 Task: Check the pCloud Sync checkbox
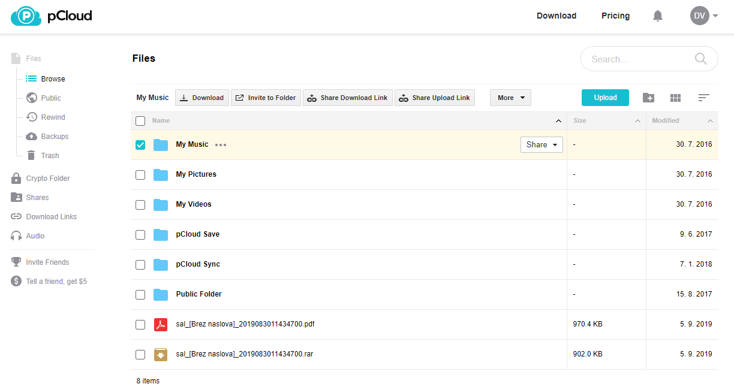140,265
